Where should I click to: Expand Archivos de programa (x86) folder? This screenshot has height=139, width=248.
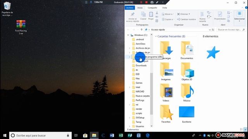coord(129,57)
